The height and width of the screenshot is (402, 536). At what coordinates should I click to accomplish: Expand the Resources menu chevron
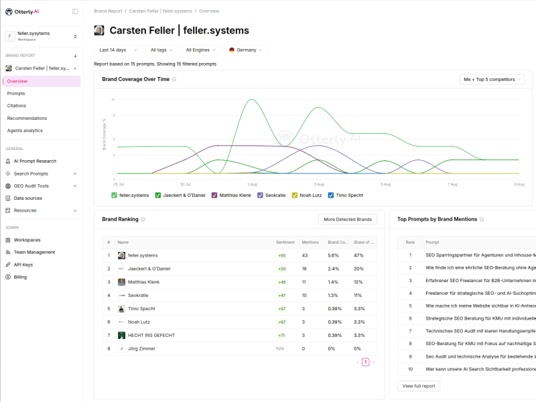(75, 210)
